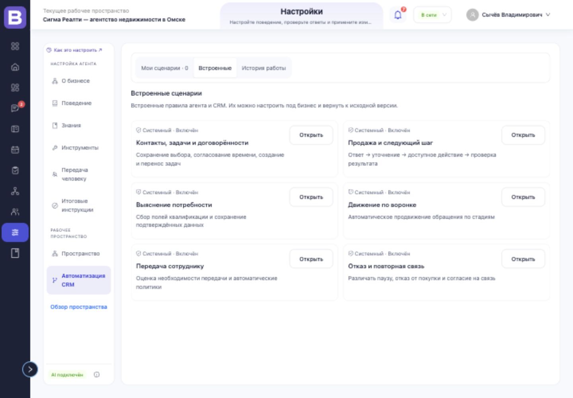Open chat messages icon with red badge
Image resolution: width=573 pixels, height=398 pixels.
[15, 108]
